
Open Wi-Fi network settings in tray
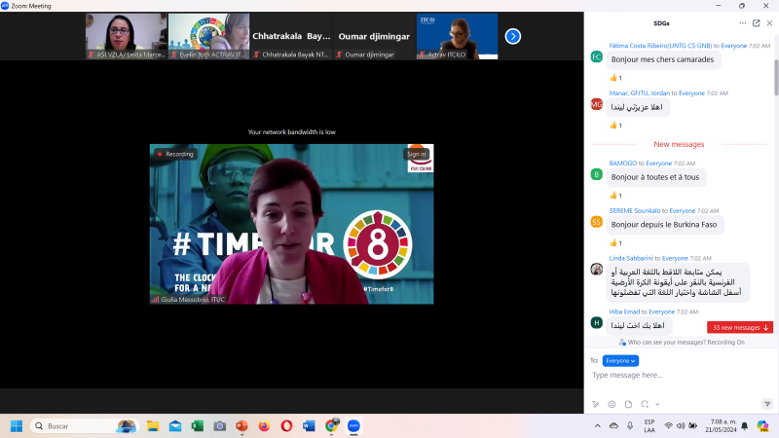669,426
